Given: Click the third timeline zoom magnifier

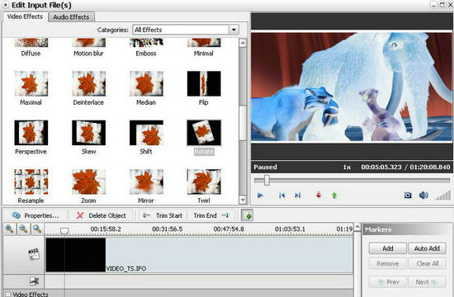Looking at the screenshot, I should point(37,229).
